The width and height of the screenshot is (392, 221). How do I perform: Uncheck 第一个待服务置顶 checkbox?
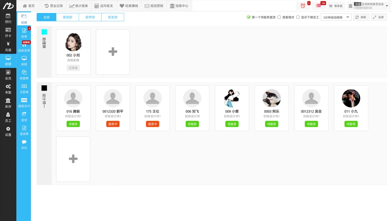click(x=249, y=17)
